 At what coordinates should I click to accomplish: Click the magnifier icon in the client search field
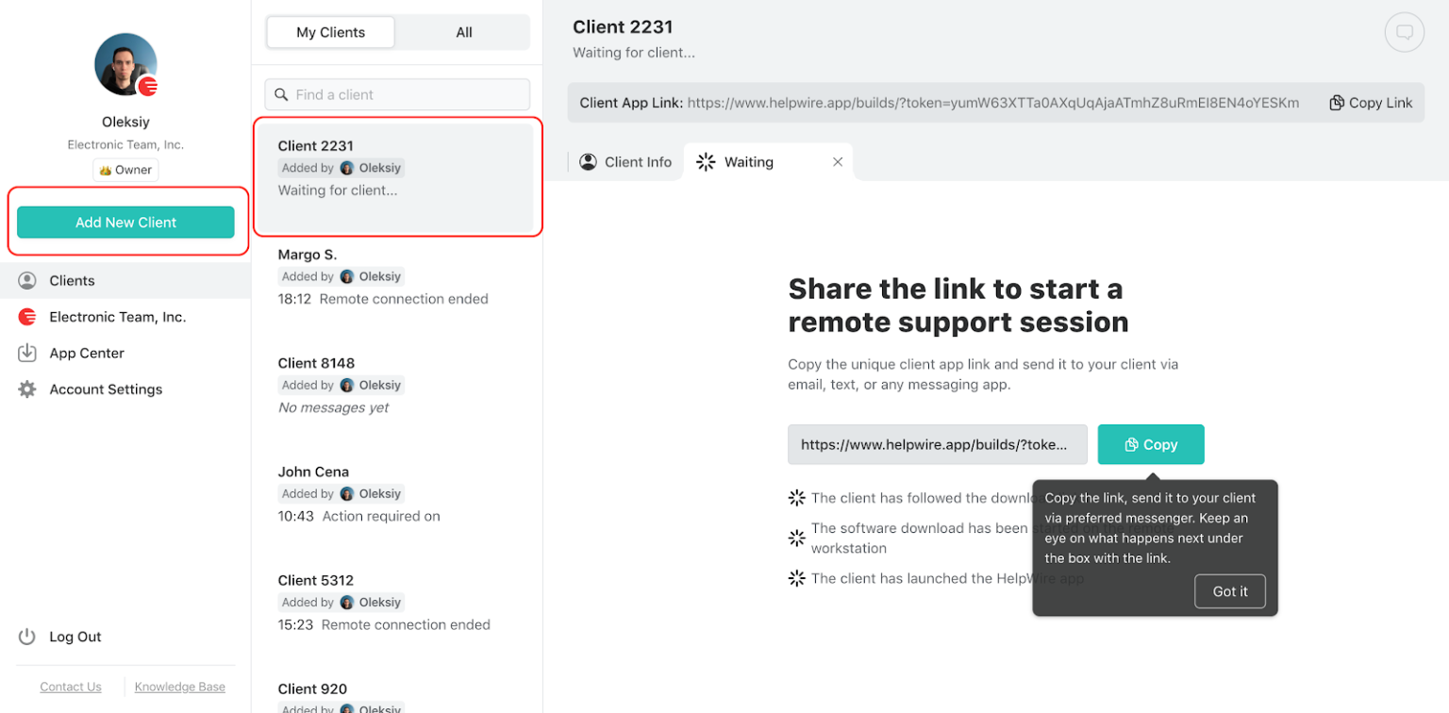281,94
